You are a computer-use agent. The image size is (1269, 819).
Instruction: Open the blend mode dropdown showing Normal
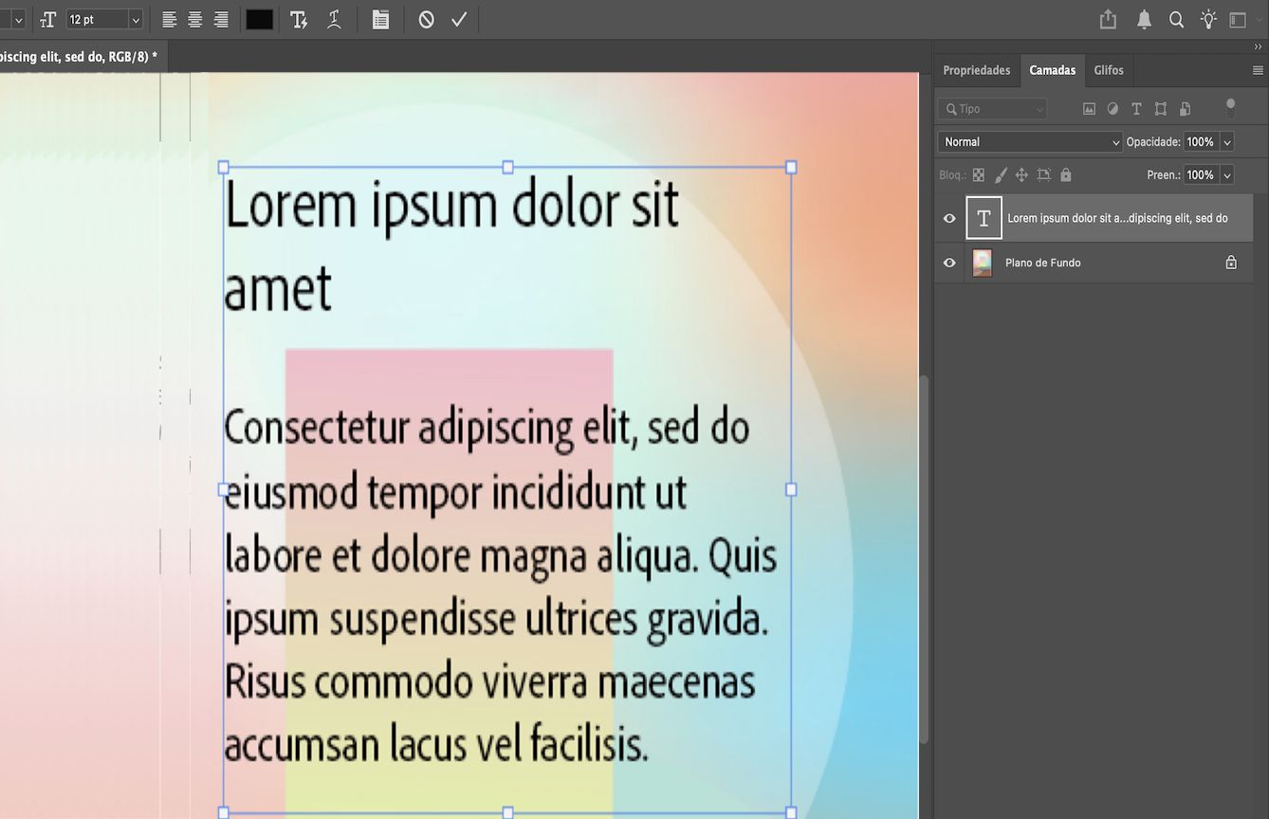(1029, 141)
